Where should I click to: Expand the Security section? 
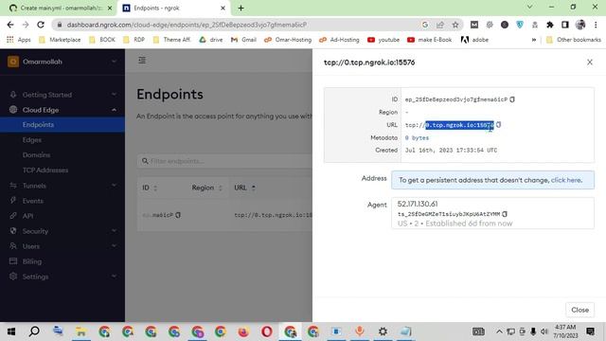click(x=62, y=231)
